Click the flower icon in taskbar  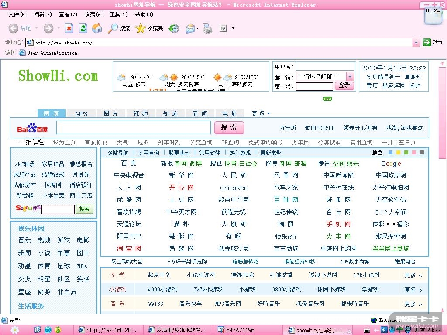pyautogui.click(x=15, y=330)
